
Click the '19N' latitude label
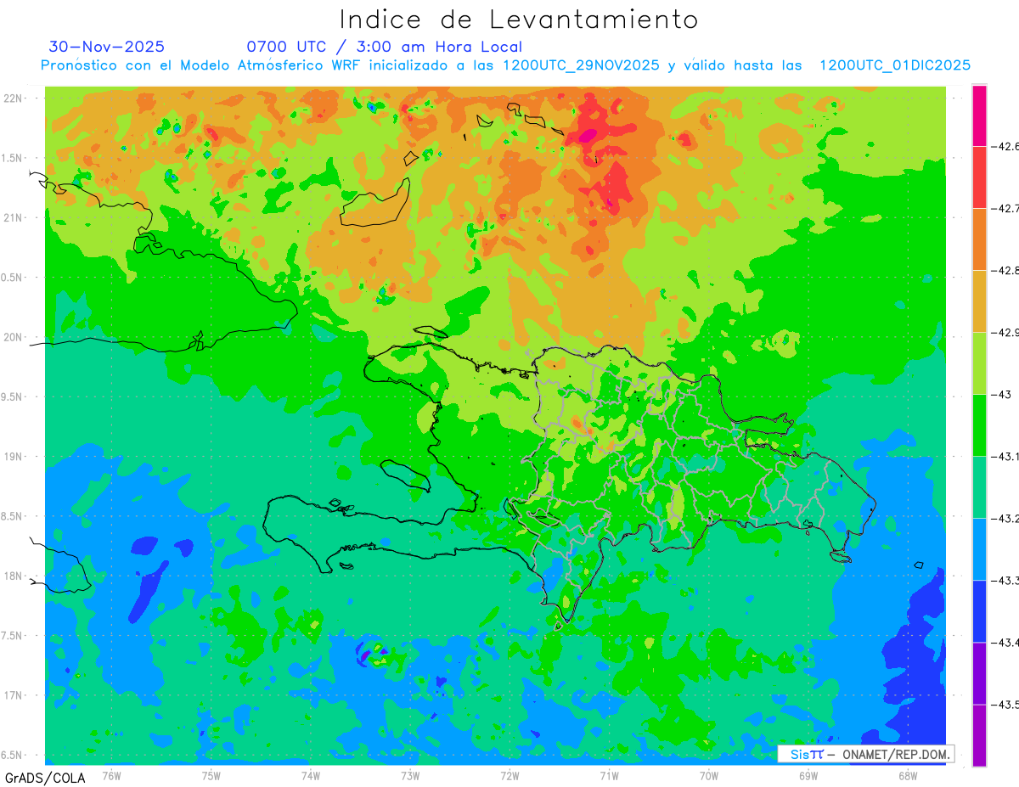tap(14, 456)
